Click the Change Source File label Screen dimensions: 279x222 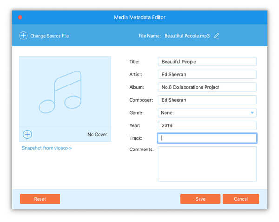(x=49, y=36)
